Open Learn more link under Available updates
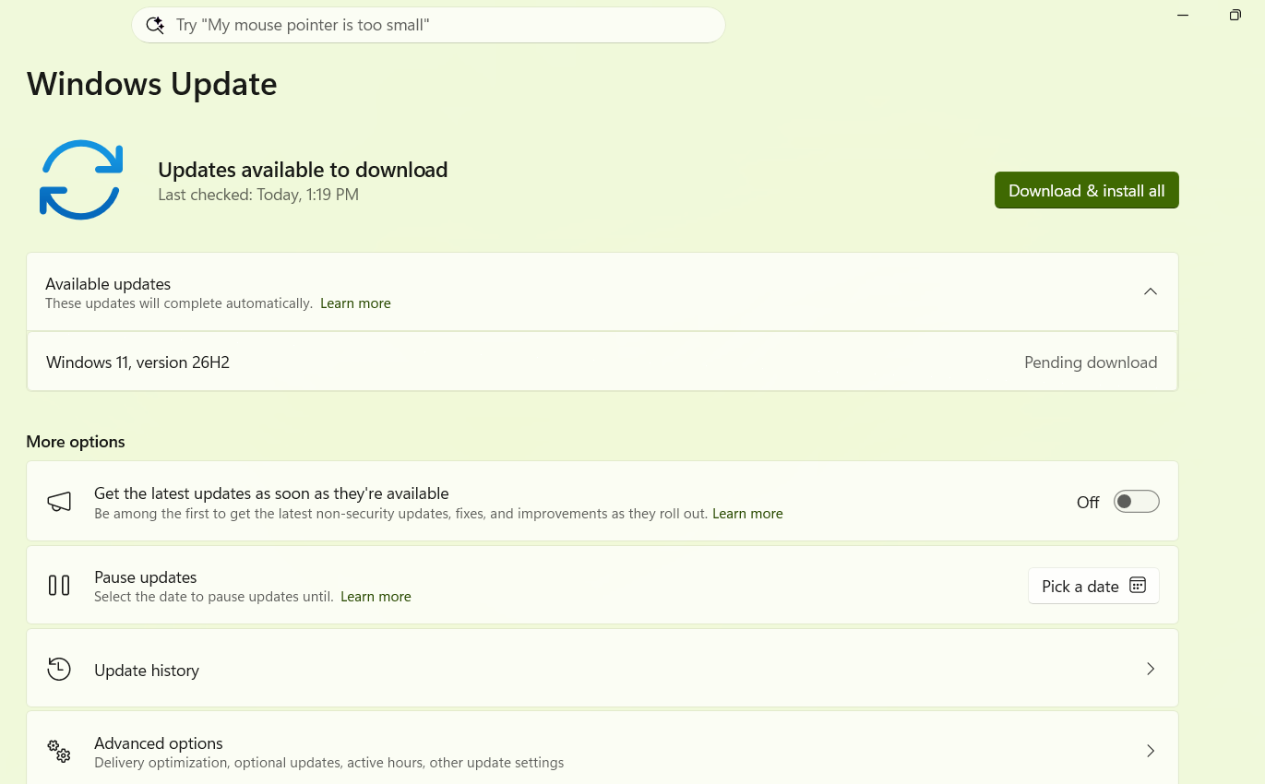This screenshot has width=1265, height=784. [355, 303]
